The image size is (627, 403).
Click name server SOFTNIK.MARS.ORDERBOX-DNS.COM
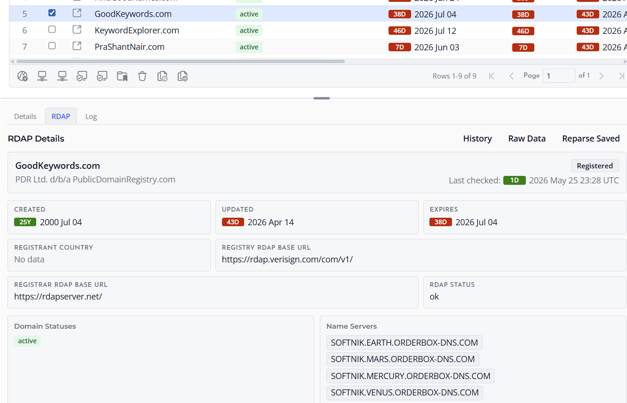coord(403,359)
